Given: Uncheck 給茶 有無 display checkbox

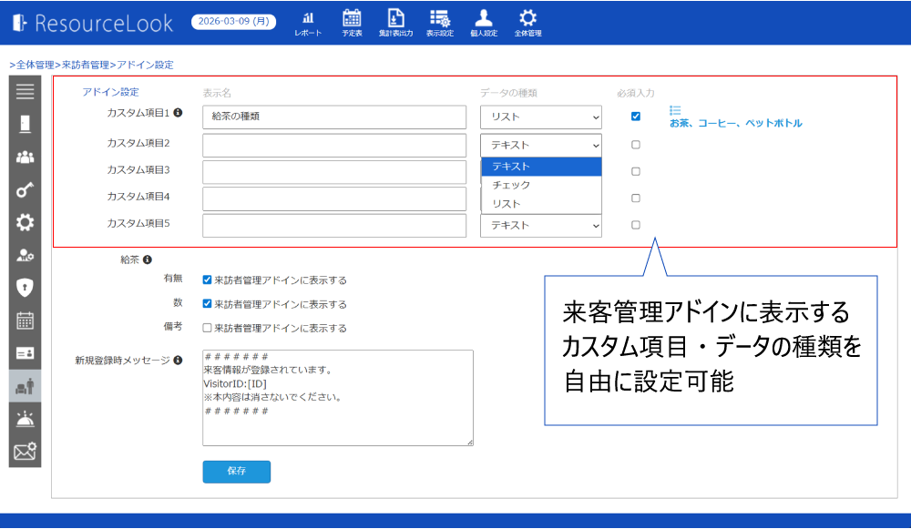Looking at the screenshot, I should pyautogui.click(x=208, y=280).
